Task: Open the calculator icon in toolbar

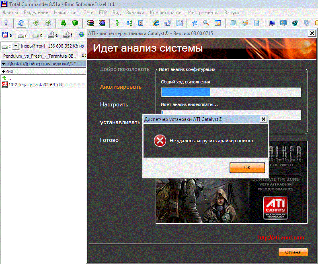Action: (x=256, y=23)
